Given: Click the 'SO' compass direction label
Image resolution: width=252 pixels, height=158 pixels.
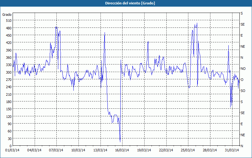Looking at the screenshot, I should click(243, 91).
